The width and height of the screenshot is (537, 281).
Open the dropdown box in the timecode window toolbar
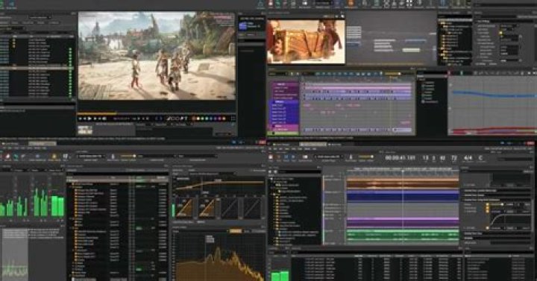click(328, 157)
